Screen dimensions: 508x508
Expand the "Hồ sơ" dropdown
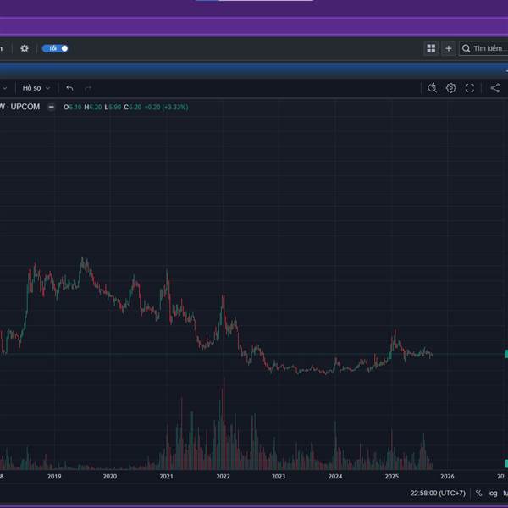click(36, 88)
